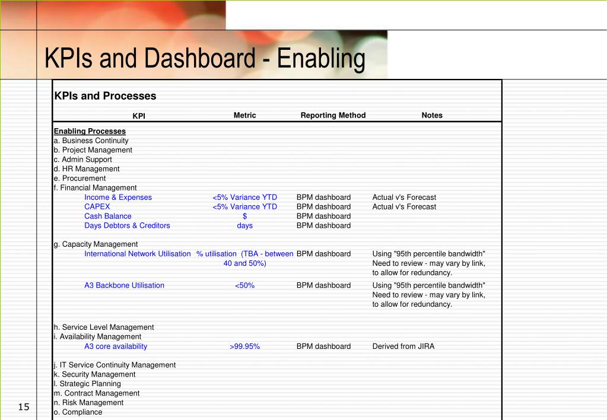607x420 pixels.
Task: Click row "d. HR Management"
Action: pyautogui.click(x=87, y=169)
